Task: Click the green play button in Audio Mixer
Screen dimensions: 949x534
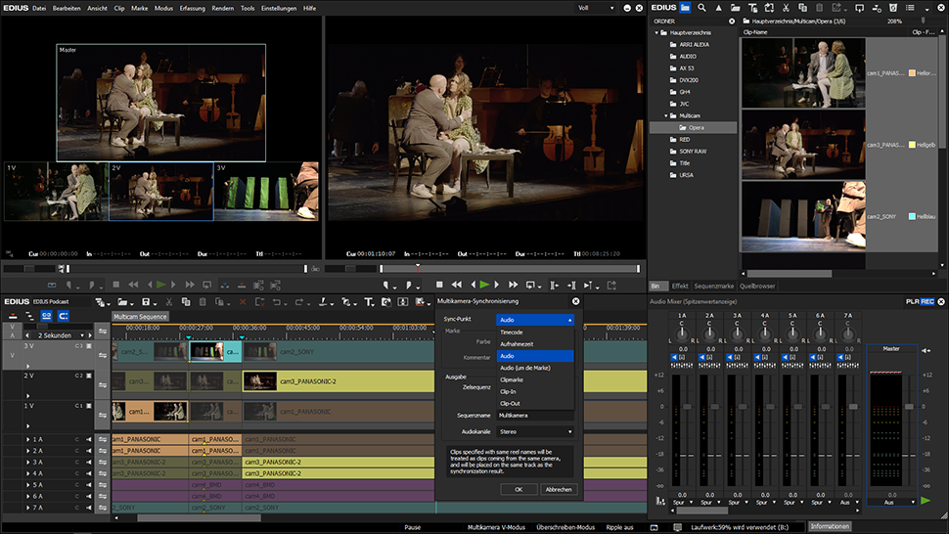Action: click(926, 501)
